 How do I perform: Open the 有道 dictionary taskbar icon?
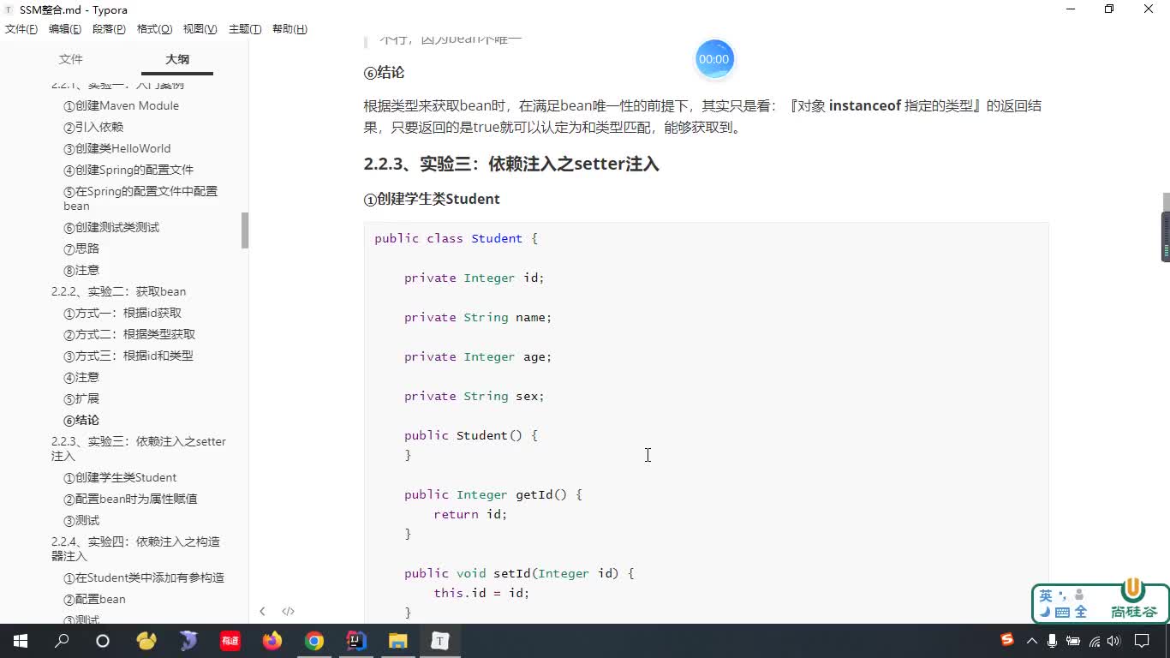coord(230,641)
